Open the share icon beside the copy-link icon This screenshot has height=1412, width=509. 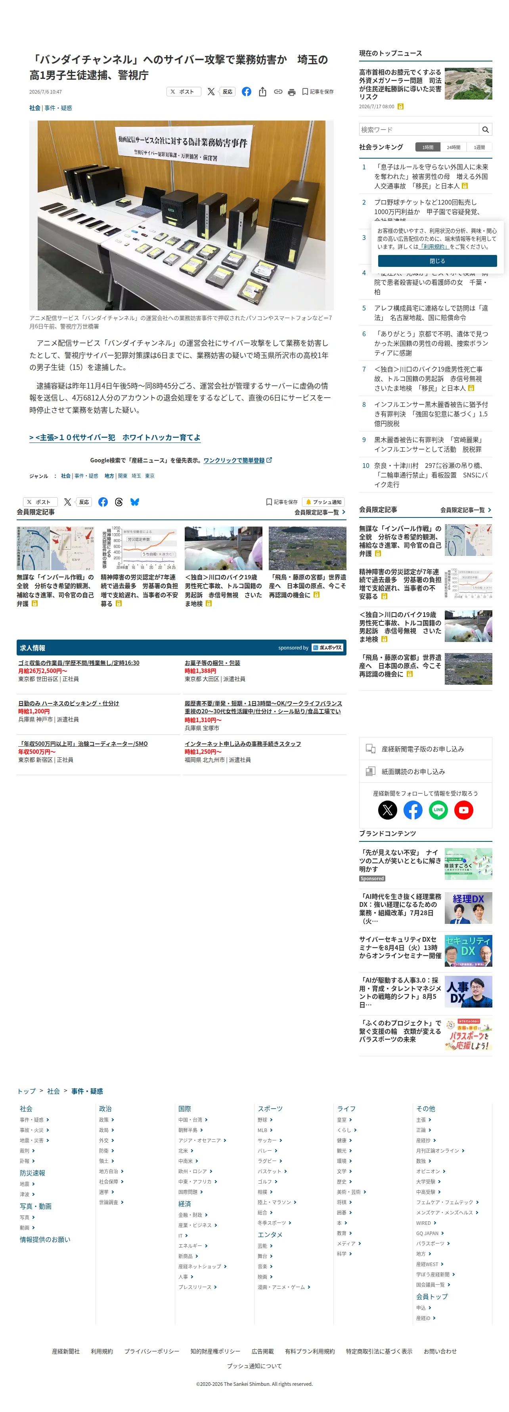point(262,92)
